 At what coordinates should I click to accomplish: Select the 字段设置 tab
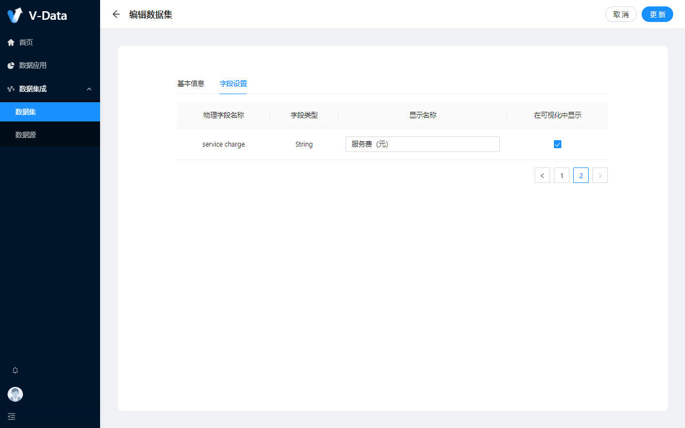(233, 83)
